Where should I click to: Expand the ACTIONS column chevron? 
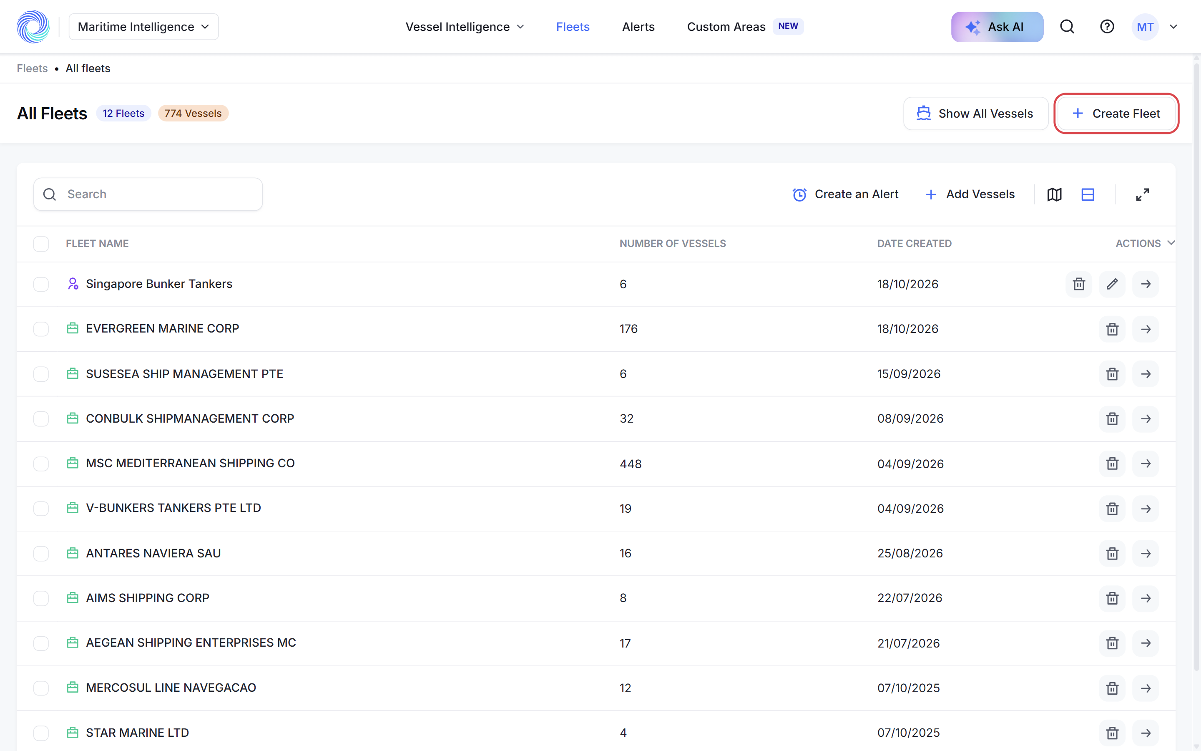coord(1171,243)
